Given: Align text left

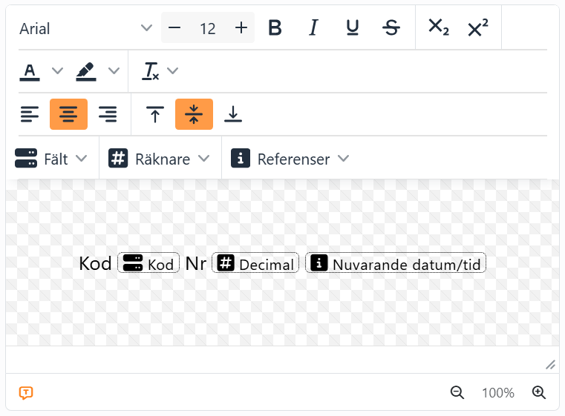Looking at the screenshot, I should pyautogui.click(x=30, y=114).
